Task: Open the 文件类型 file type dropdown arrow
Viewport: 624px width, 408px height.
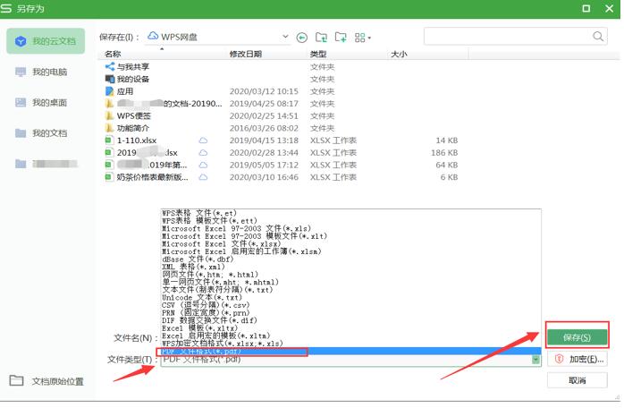Action: [536, 360]
